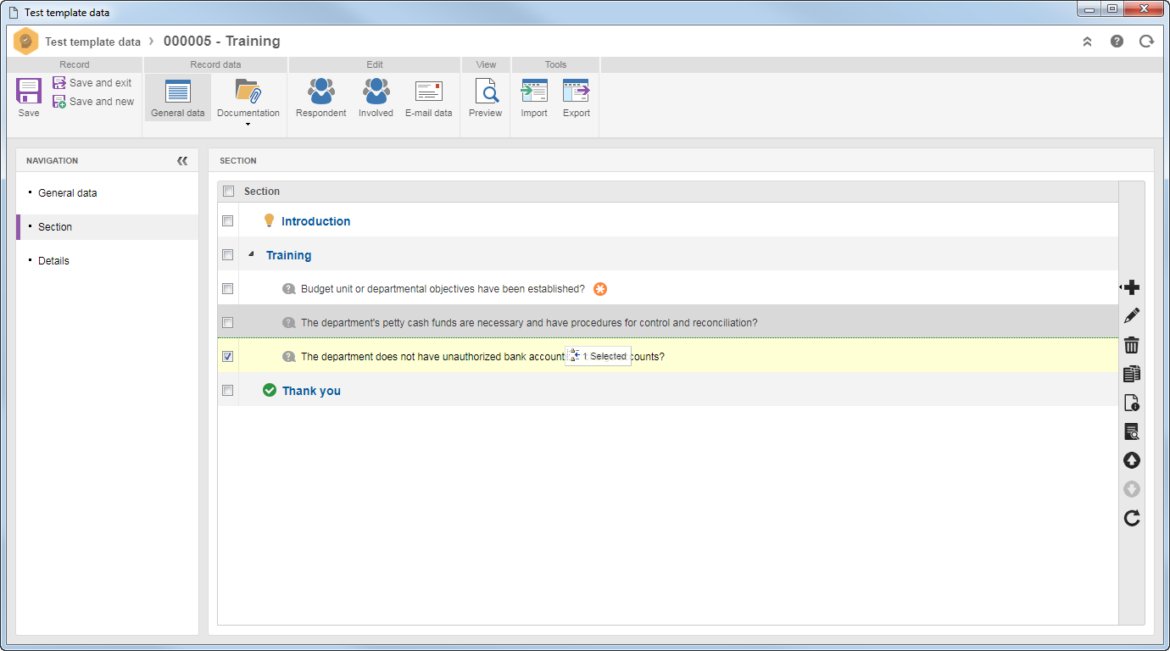Image resolution: width=1170 pixels, height=651 pixels.
Task: Click the edit pencil icon
Action: tap(1131, 316)
